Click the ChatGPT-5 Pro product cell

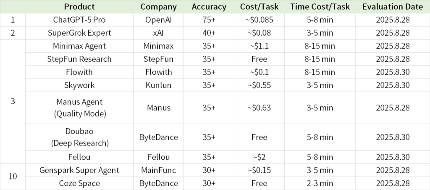[79, 20]
